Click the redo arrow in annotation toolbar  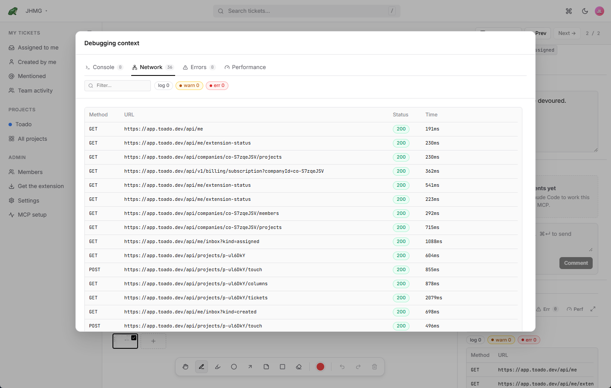[x=358, y=367]
